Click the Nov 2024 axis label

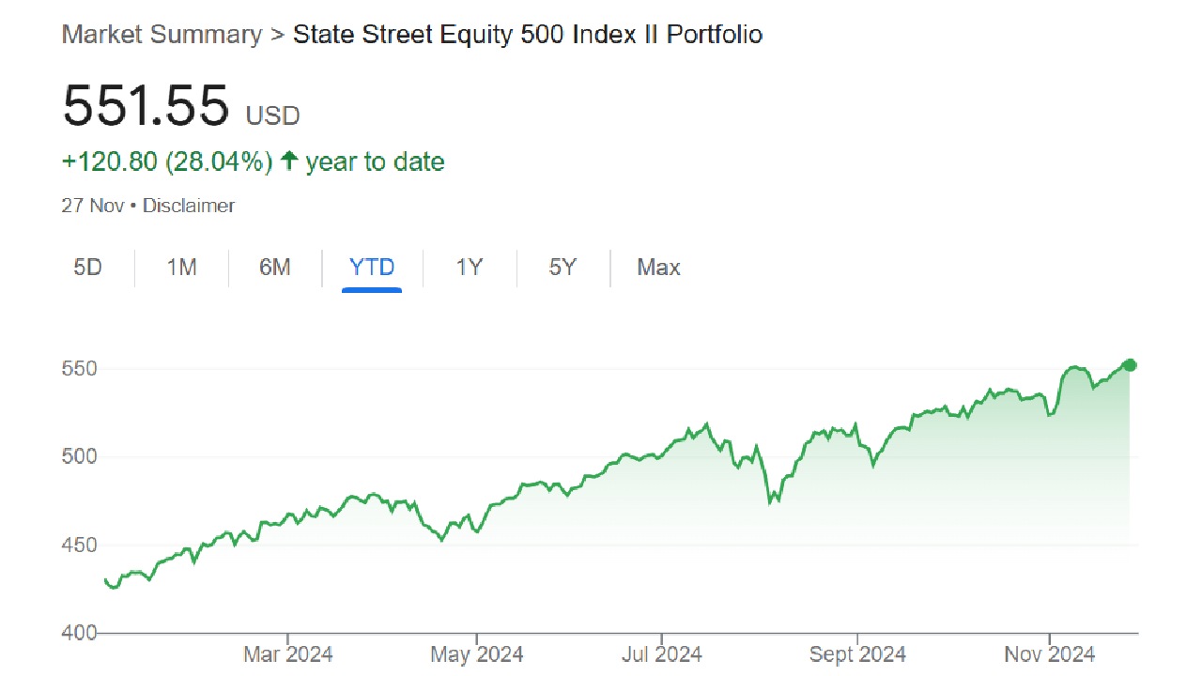click(x=1050, y=654)
